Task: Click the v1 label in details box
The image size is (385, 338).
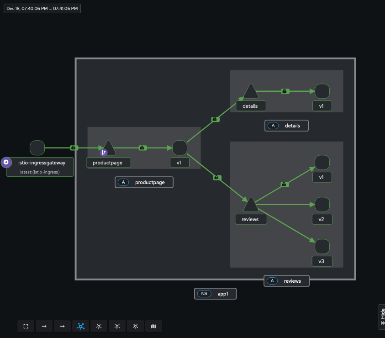Action: pyautogui.click(x=322, y=106)
